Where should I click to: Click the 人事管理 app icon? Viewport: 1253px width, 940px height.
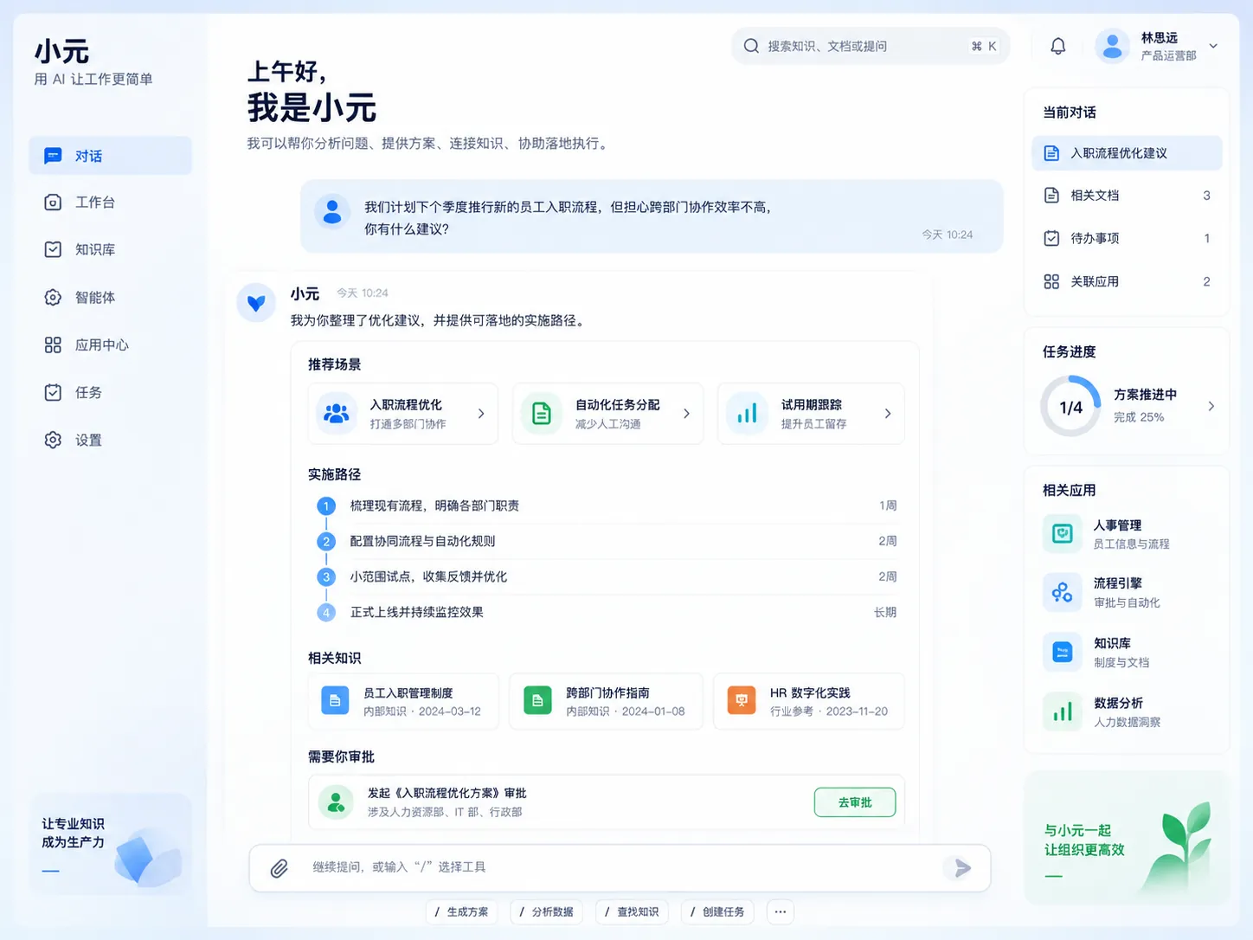tap(1063, 534)
